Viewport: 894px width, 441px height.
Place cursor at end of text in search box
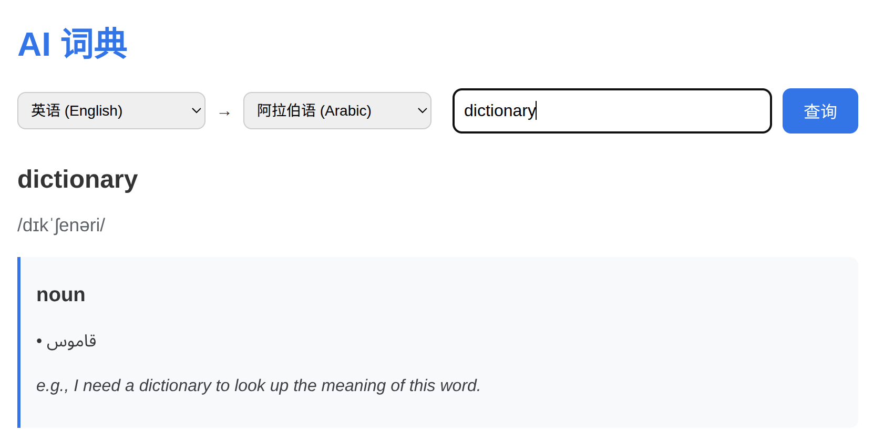535,110
